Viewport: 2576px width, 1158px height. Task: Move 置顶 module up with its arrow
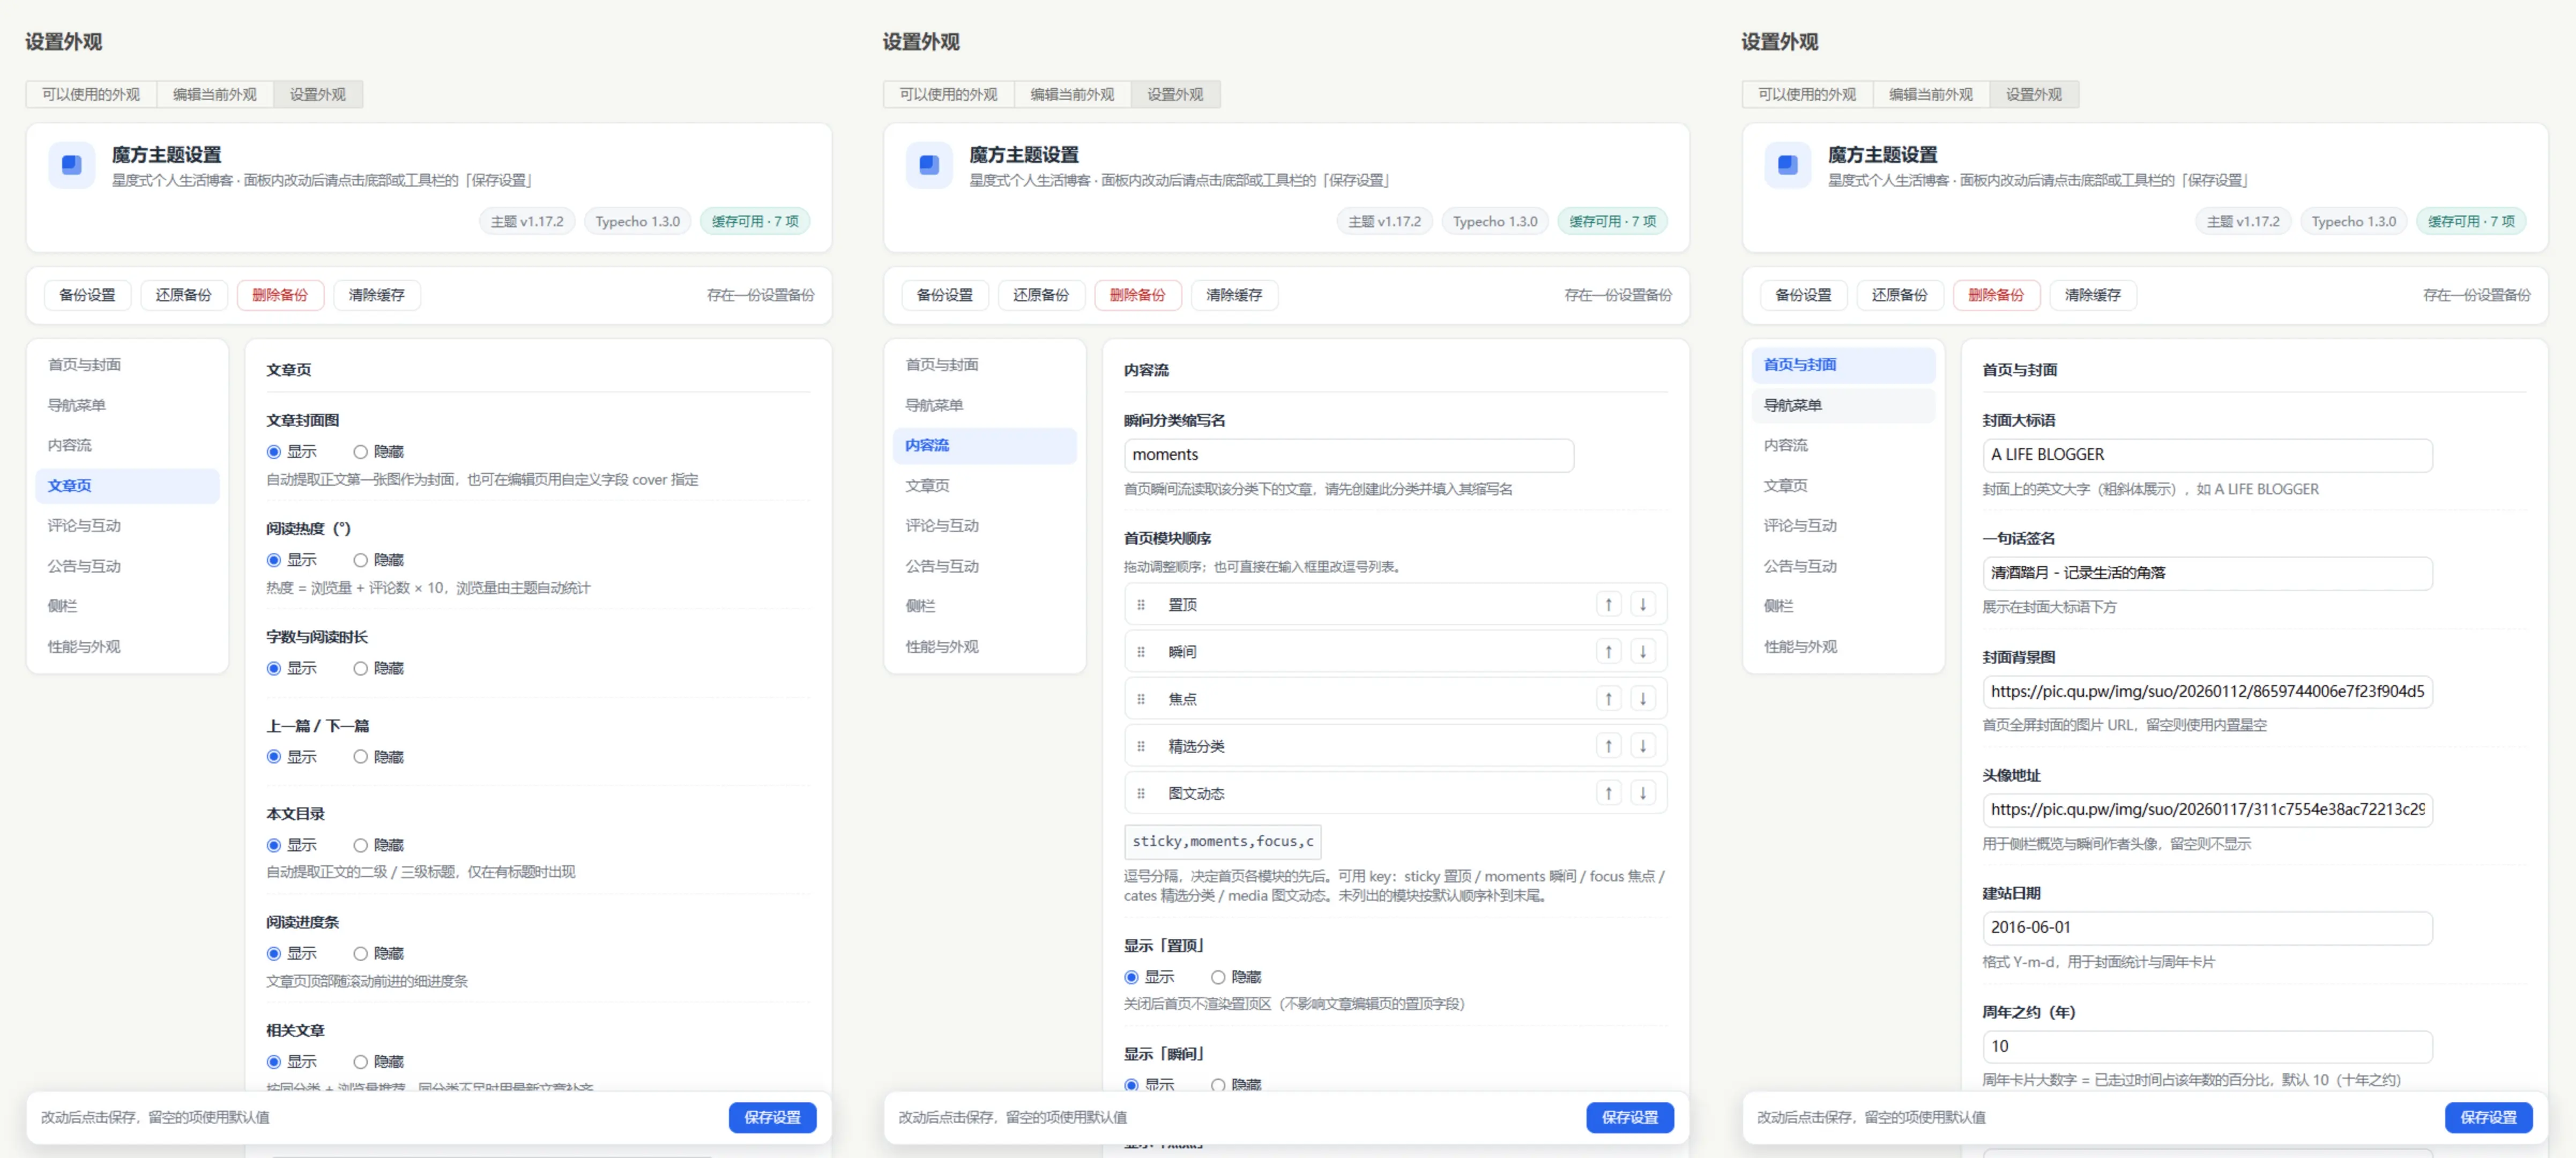tap(1608, 604)
